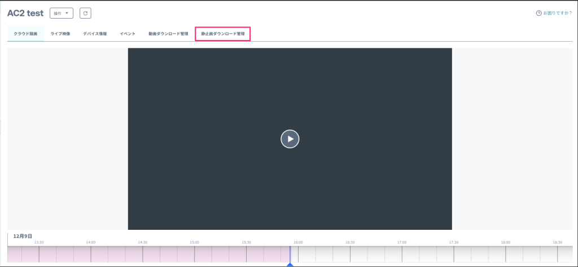Click 15:30 in the recorded pink region

point(246,253)
